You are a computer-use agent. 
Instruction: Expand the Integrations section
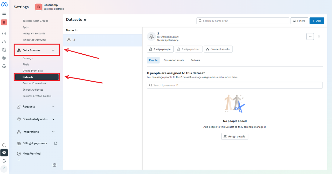click(53, 132)
